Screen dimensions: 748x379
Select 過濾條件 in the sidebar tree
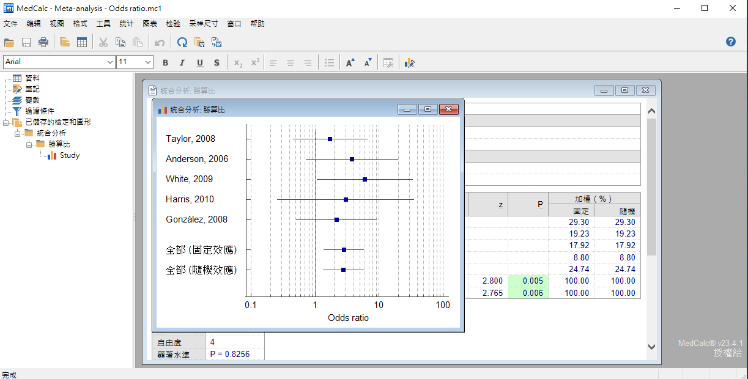coord(39,111)
